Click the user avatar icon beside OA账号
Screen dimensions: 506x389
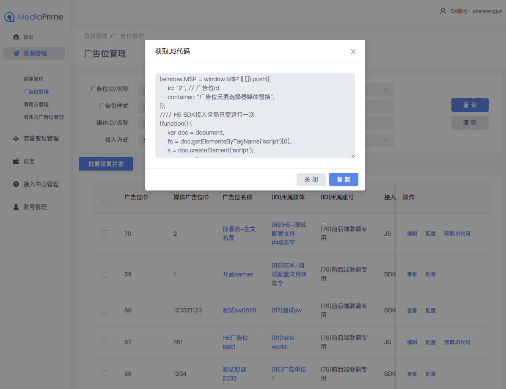[443, 11]
